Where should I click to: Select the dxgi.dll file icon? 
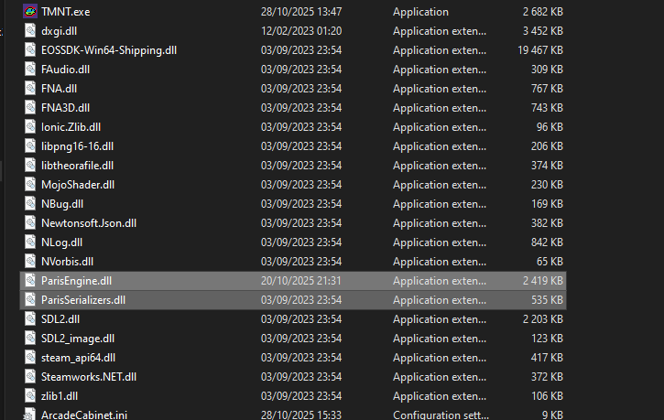pos(30,31)
